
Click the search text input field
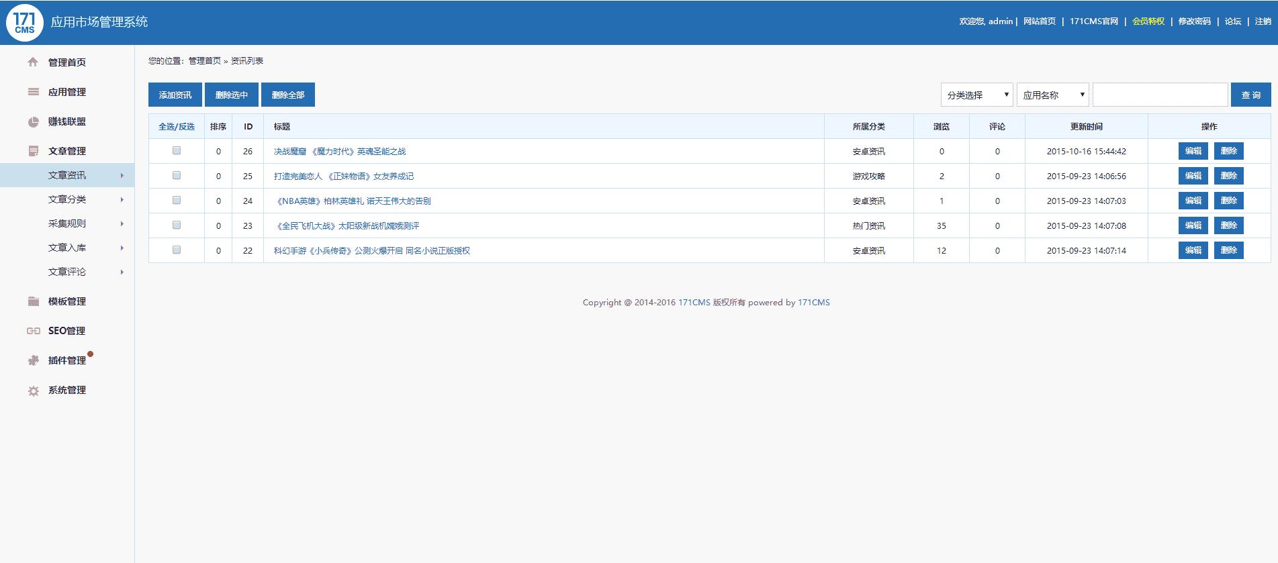[x=1160, y=95]
